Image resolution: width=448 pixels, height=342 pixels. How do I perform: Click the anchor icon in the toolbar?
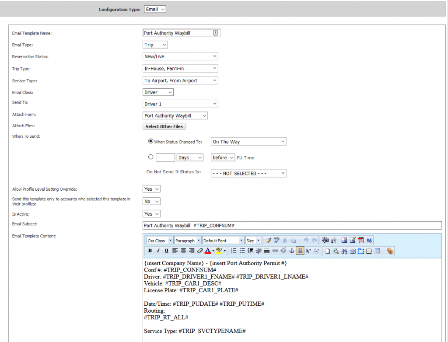(x=291, y=251)
